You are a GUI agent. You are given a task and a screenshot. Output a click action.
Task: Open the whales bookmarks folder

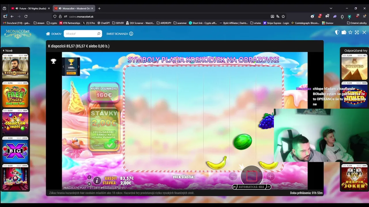[256, 23]
